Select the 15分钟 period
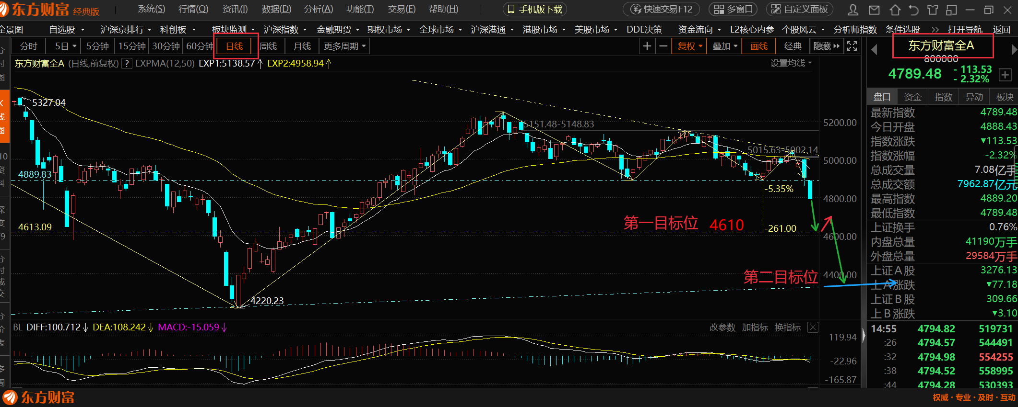Image resolution: width=1018 pixels, height=407 pixels. pyautogui.click(x=132, y=46)
